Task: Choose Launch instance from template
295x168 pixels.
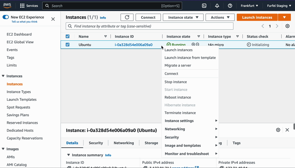Action: click(x=190, y=58)
